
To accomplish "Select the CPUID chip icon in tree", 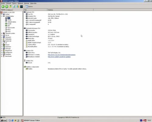I will pos(6,20).
